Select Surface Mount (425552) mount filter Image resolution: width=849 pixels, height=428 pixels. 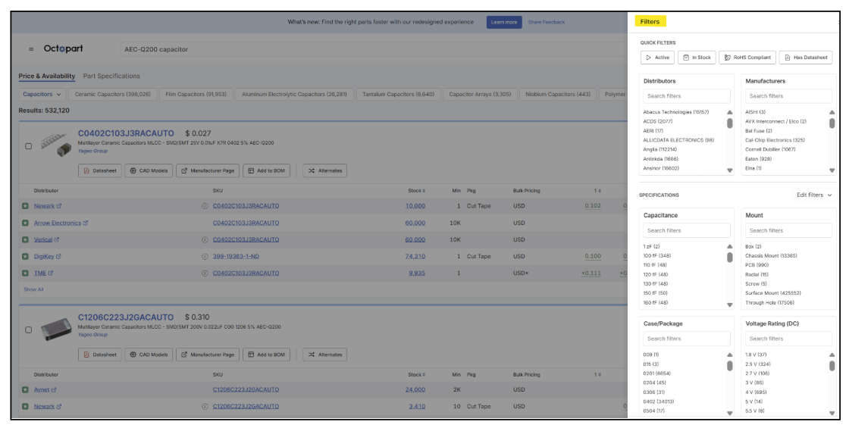click(x=772, y=293)
